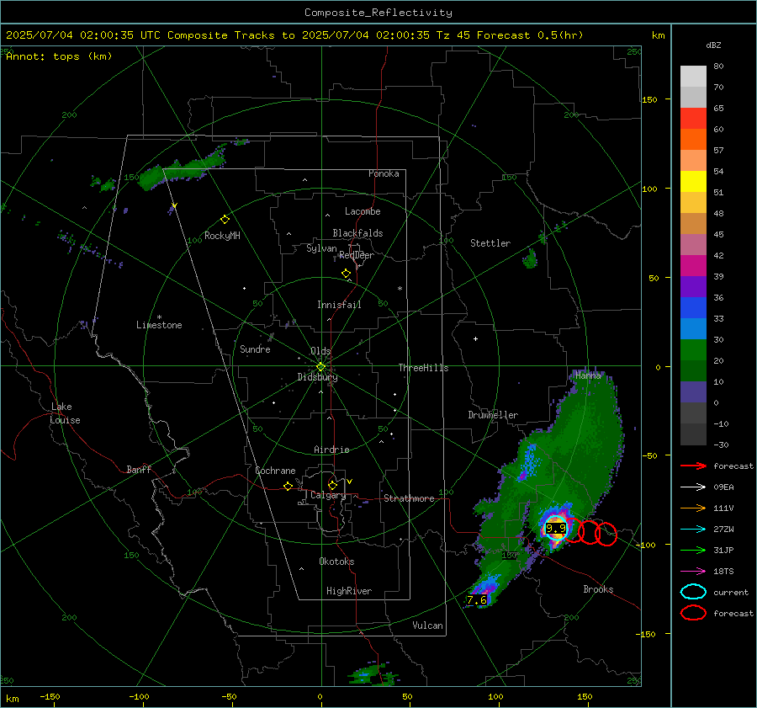Click the yellow diamond marker below RedDeer
This screenshot has width=757, height=708.
click(x=346, y=274)
